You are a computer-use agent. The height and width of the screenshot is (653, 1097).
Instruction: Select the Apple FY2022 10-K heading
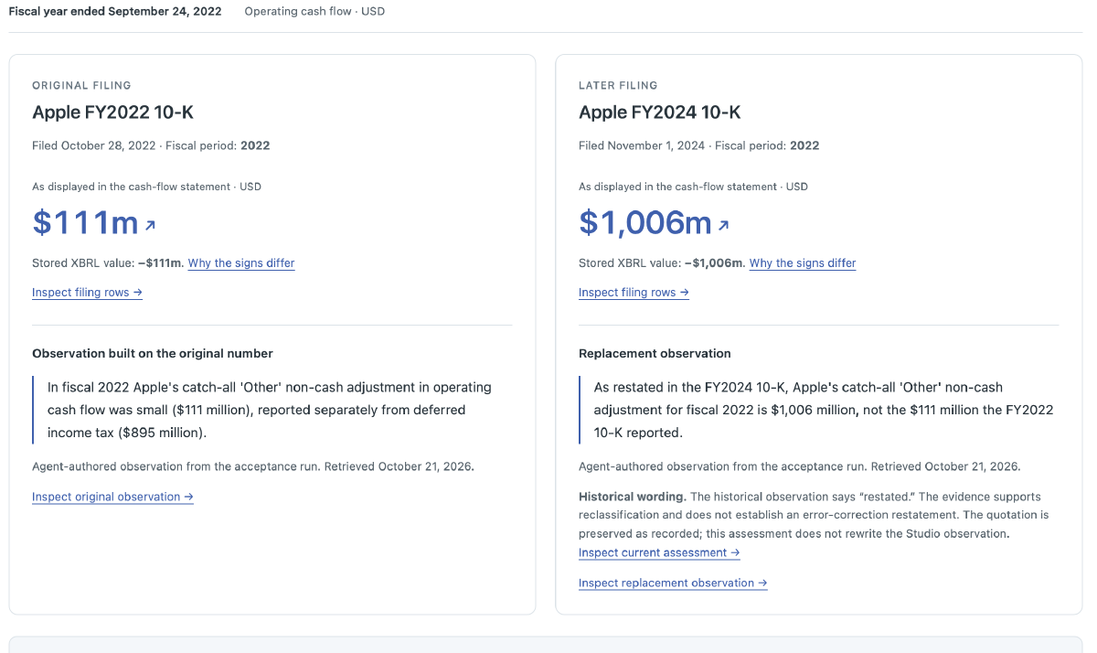112,112
